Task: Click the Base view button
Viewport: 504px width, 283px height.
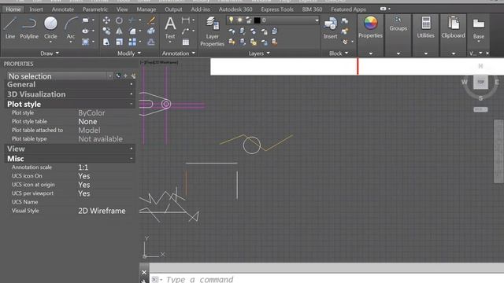Action: point(478,29)
